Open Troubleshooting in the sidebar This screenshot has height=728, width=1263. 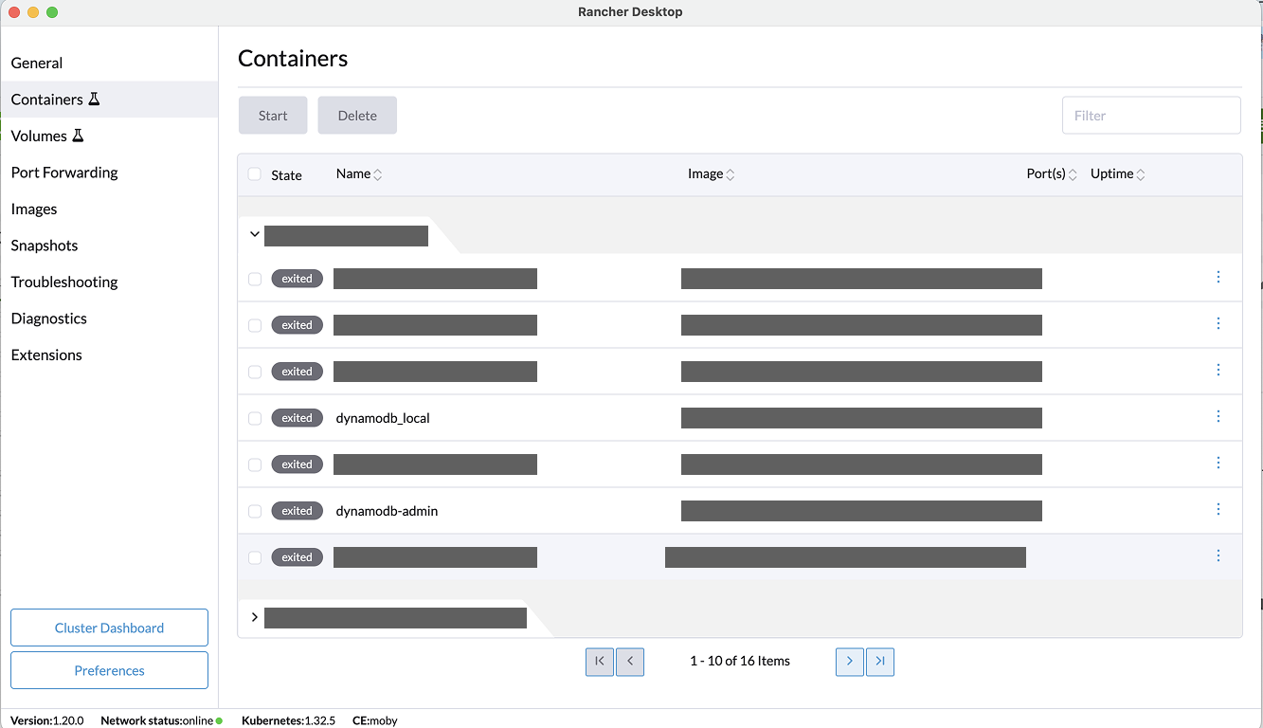tap(109, 282)
